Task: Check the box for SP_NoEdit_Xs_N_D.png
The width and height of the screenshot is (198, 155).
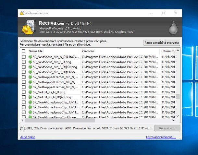Action: (x=24, y=92)
